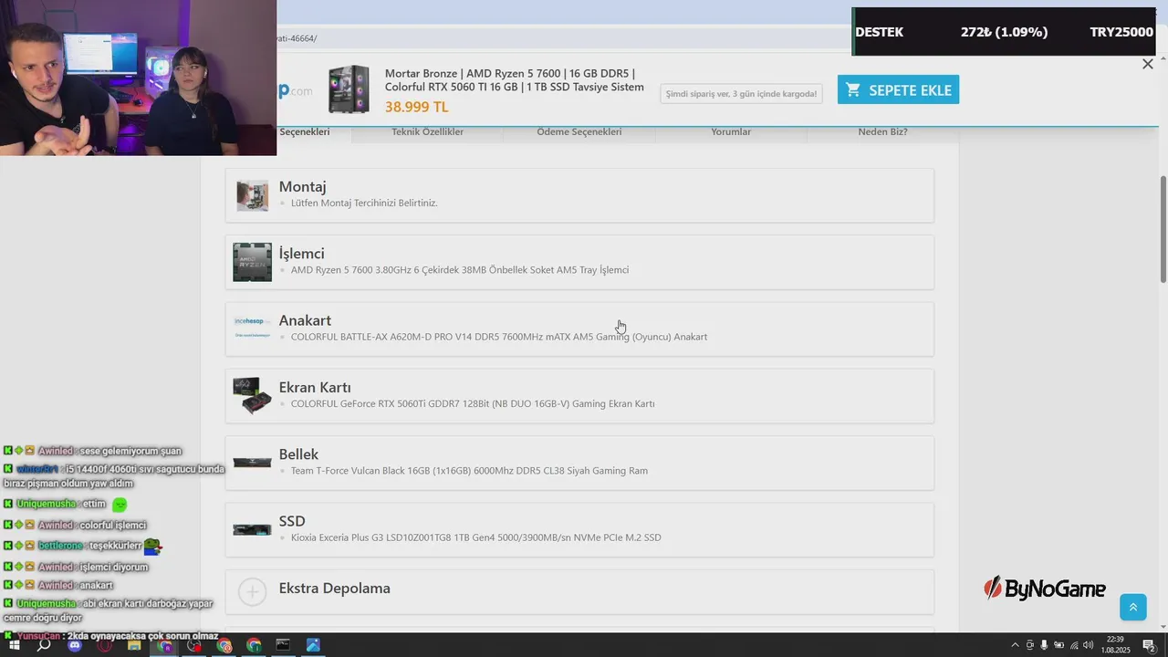
Task: Launch Opera browser from the taskbar
Action: tap(104, 645)
